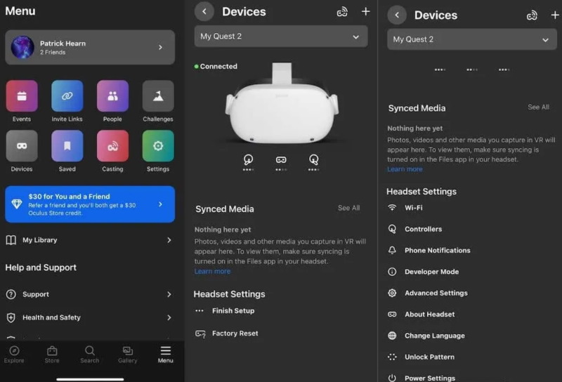Viewport: 562px width, 382px height.
Task: Open the Saved bookmark tile
Action: tap(67, 146)
